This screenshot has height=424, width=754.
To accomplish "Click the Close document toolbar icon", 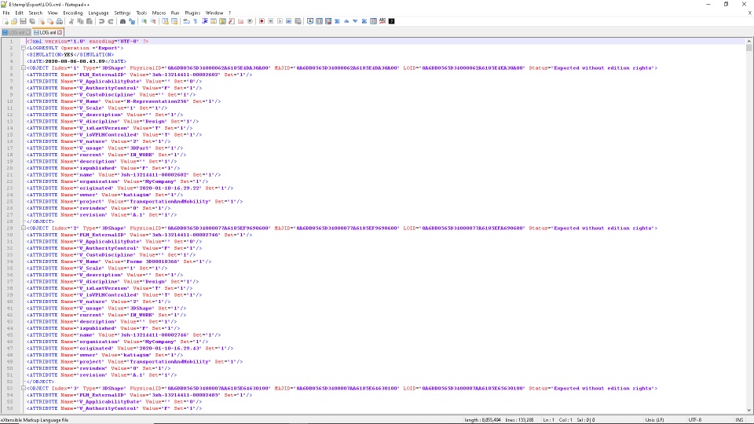I will click(42, 21).
